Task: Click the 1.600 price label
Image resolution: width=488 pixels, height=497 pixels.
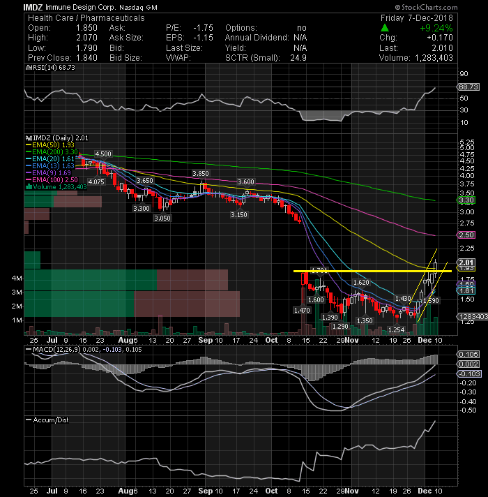Action: [x=316, y=300]
